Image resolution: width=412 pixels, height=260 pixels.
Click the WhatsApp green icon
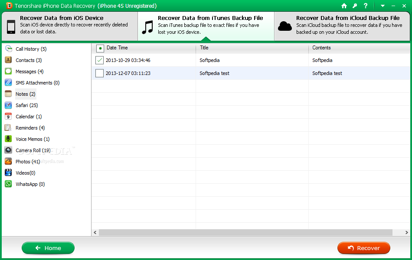8,184
